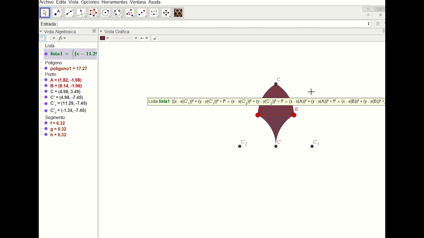Collapse Vista Gráfica style bar triangle
The image size is (424, 238).
pos(101,31)
